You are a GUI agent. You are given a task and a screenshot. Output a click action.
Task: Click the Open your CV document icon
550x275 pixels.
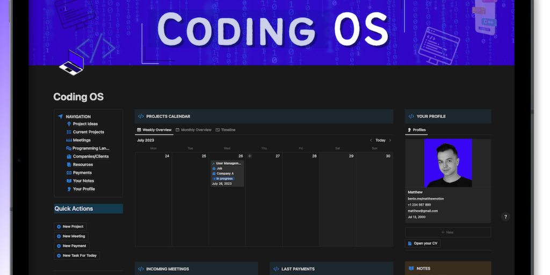click(x=410, y=243)
